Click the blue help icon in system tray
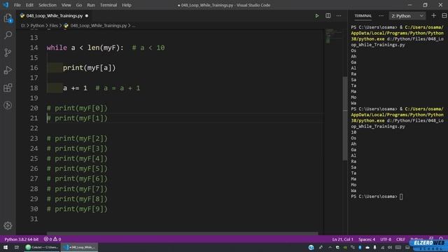 tap(311, 247)
